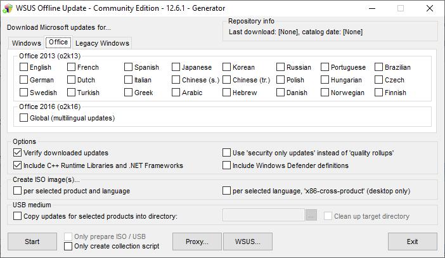The image size is (445, 258).
Task: Enable the Italian checkbox
Action: [128, 80]
